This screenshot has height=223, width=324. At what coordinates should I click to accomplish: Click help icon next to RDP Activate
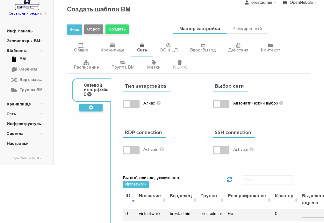click(162, 150)
